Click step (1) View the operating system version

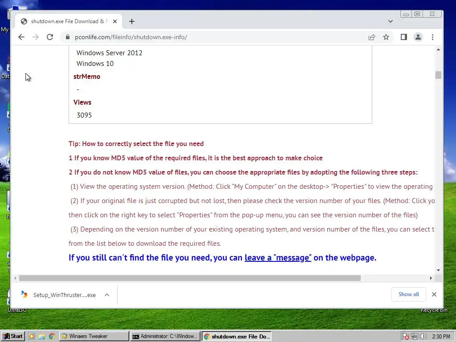[x=252, y=187]
